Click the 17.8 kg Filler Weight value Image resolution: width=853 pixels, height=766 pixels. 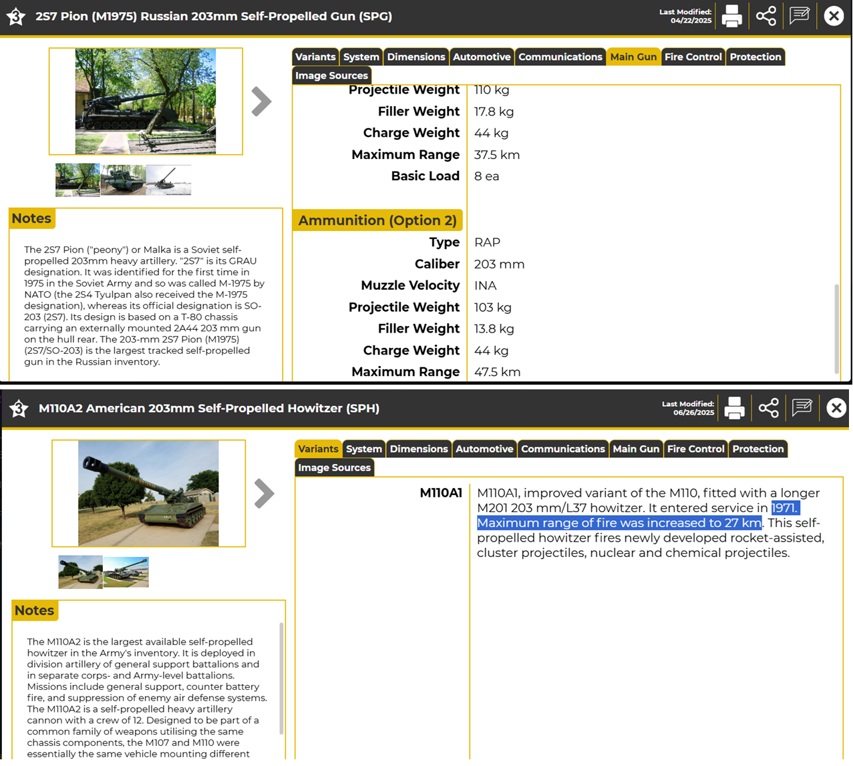pos(494,112)
